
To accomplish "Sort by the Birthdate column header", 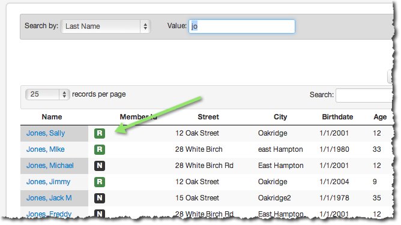I will point(337,117).
